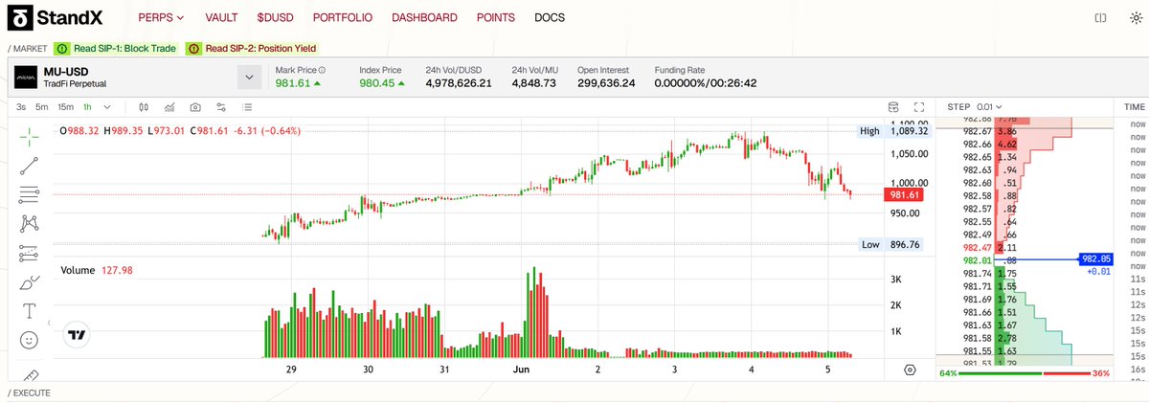Open DOCS
This screenshot has height=403, width=1149.
click(550, 18)
